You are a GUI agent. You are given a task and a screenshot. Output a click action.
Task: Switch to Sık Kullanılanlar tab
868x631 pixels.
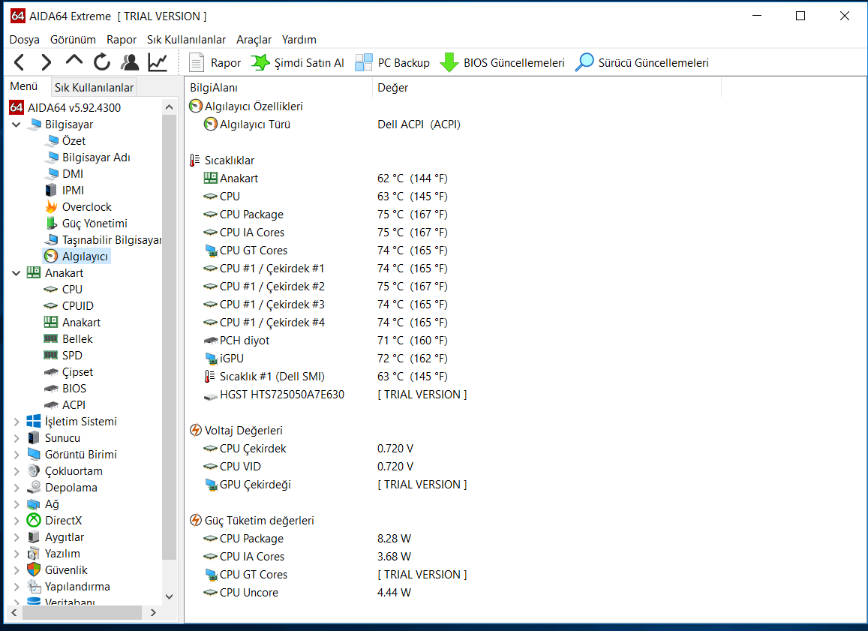[x=94, y=87]
